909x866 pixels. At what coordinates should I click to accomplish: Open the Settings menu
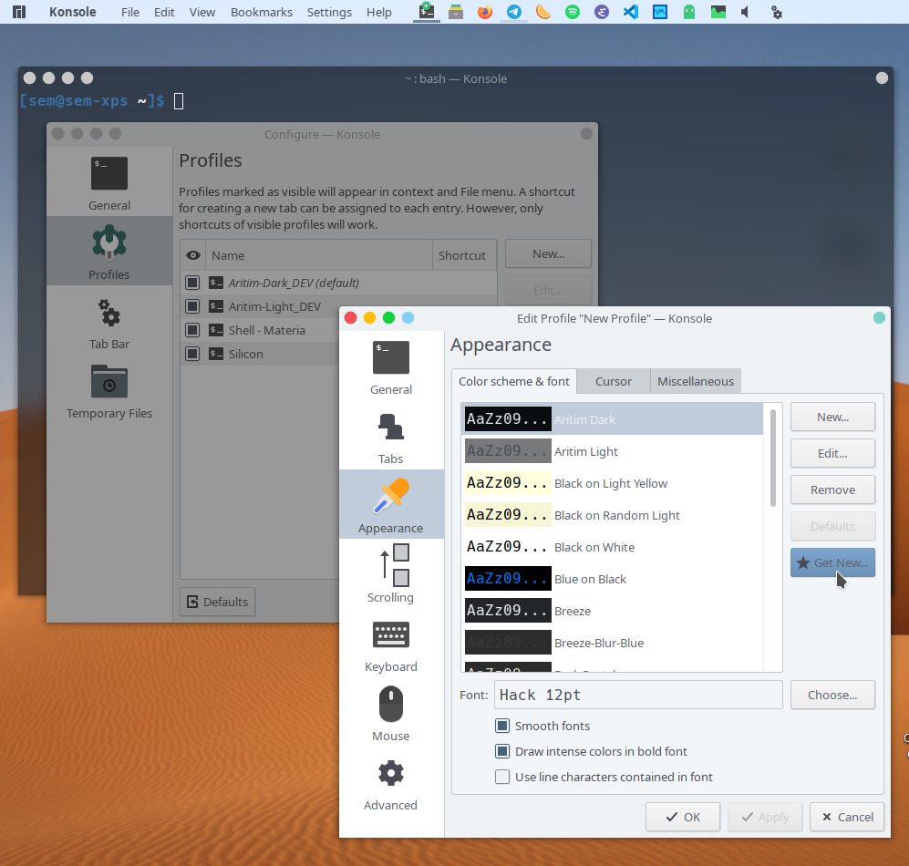pyautogui.click(x=329, y=12)
